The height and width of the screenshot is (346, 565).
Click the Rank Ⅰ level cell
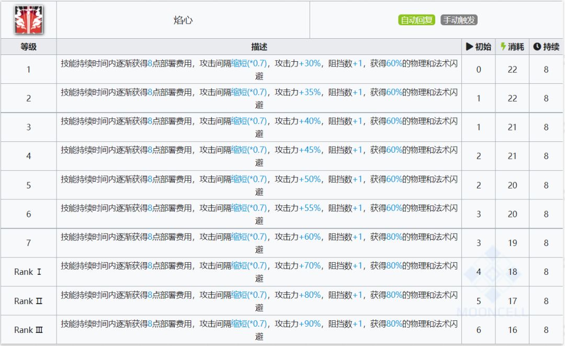[29, 272]
